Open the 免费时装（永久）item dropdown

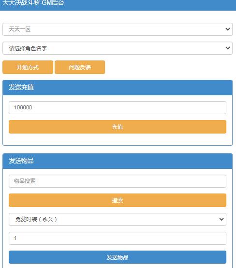pyautogui.click(x=118, y=219)
